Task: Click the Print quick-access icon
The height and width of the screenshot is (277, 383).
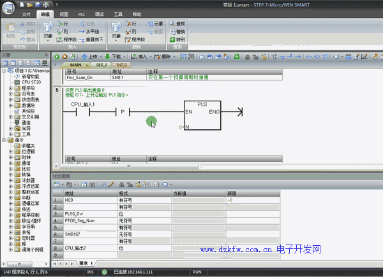Action: 46,4
